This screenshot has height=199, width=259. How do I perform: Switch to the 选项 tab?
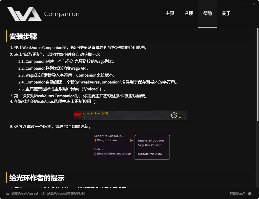coord(189,13)
